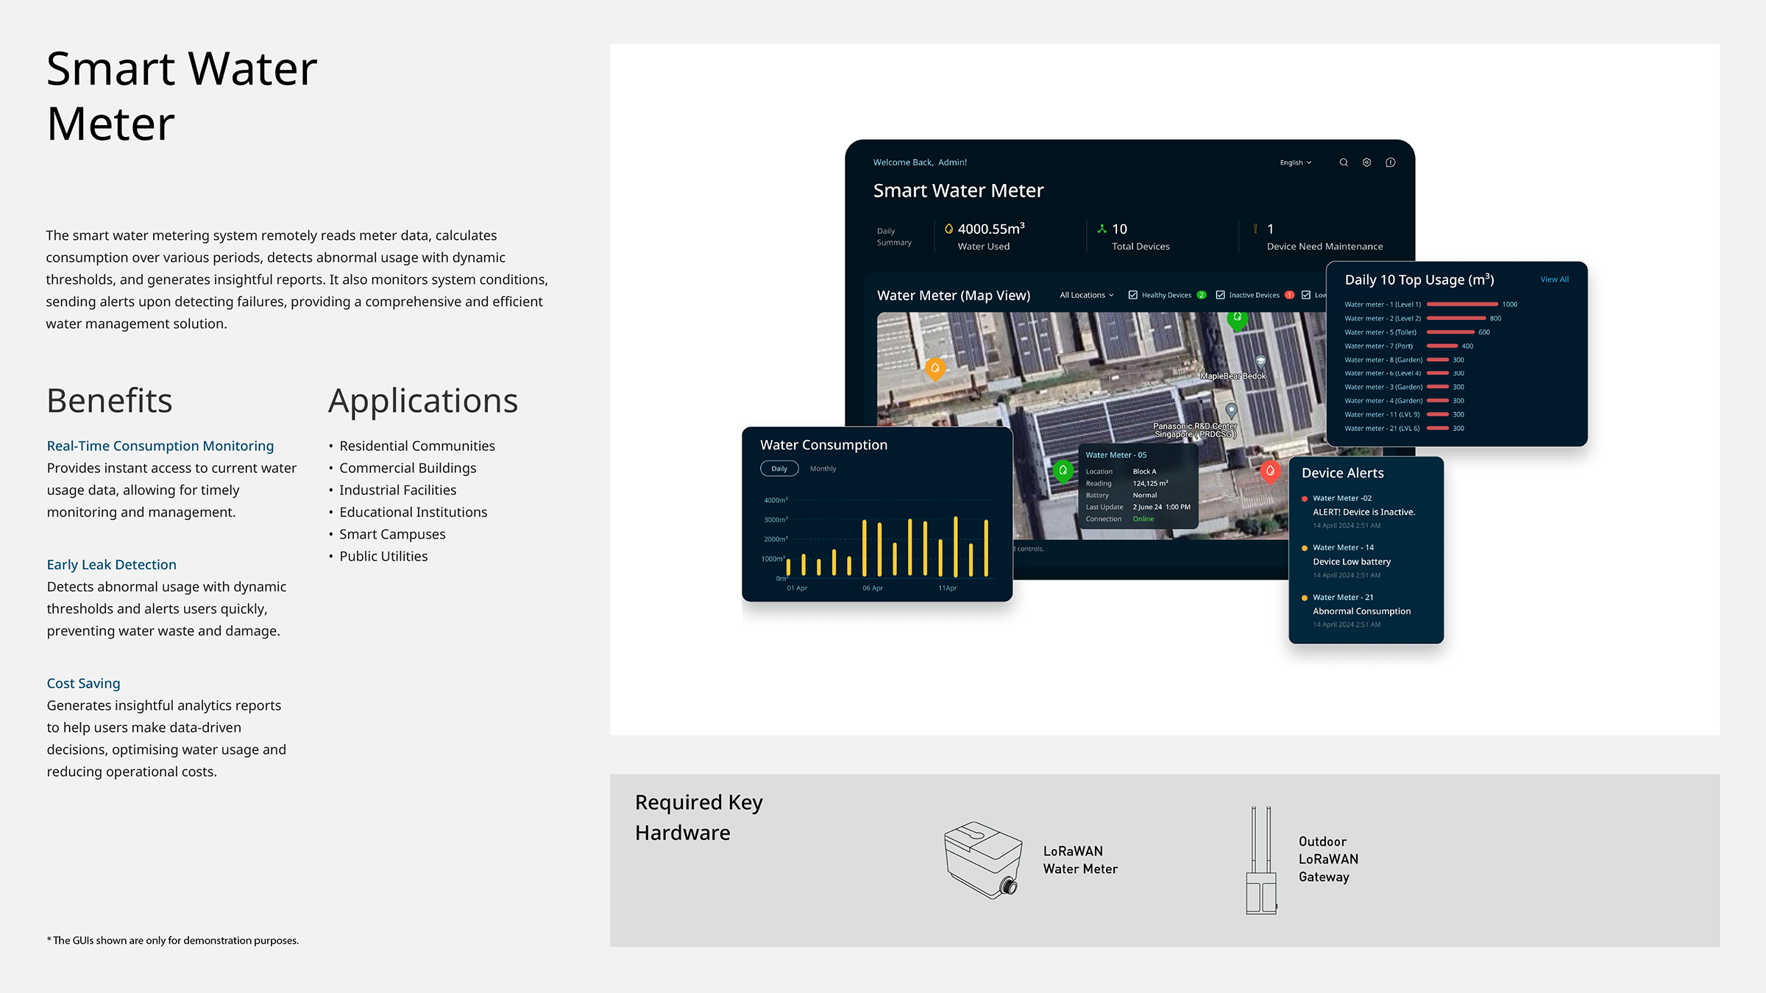This screenshot has width=1766, height=993.
Task: Expand the All Locations dropdown
Action: pyautogui.click(x=1086, y=295)
